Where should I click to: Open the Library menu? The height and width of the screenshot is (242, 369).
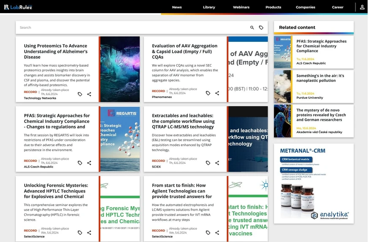coord(209,7)
